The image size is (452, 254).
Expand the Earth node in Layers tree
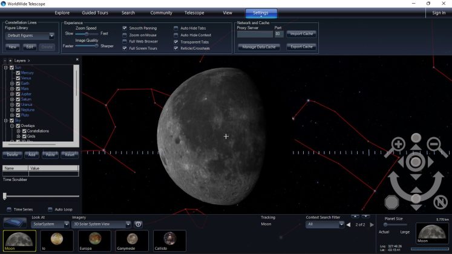12,83
